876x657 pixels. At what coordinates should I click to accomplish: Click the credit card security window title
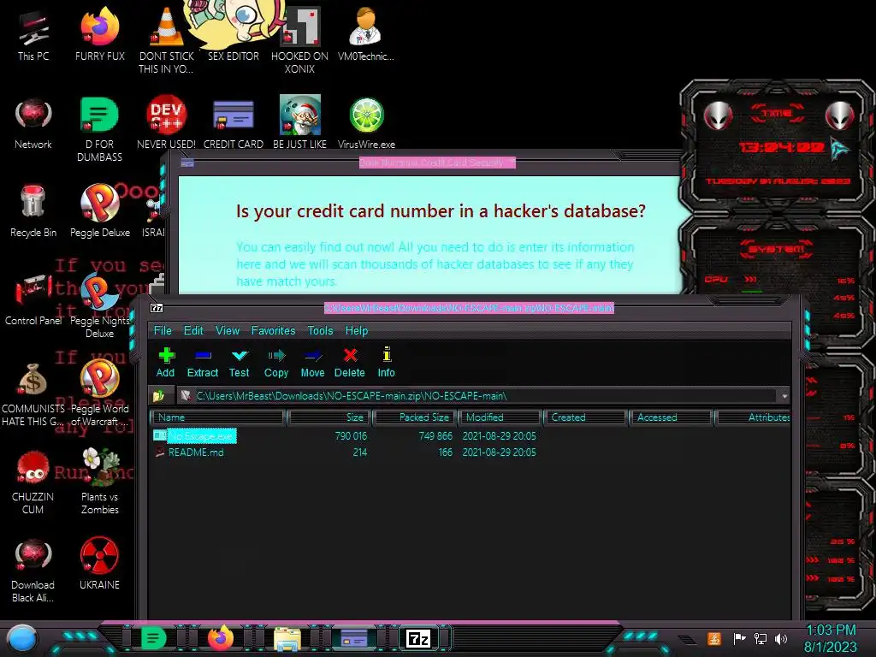[437, 163]
